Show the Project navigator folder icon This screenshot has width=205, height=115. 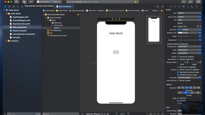tap(5, 6)
